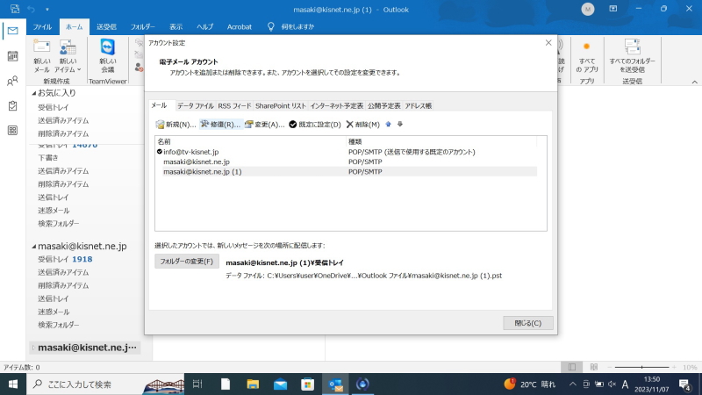
Task: Collapse the ribbon with the chevron
Action: click(694, 82)
